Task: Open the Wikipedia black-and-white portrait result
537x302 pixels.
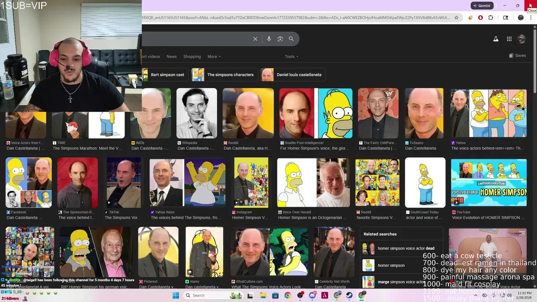Action: 197,113
